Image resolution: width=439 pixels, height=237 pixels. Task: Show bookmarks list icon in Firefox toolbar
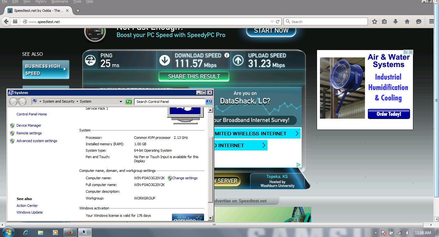(x=384, y=21)
